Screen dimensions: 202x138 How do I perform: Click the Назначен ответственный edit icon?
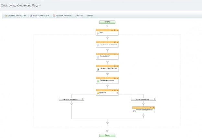click(98, 69)
